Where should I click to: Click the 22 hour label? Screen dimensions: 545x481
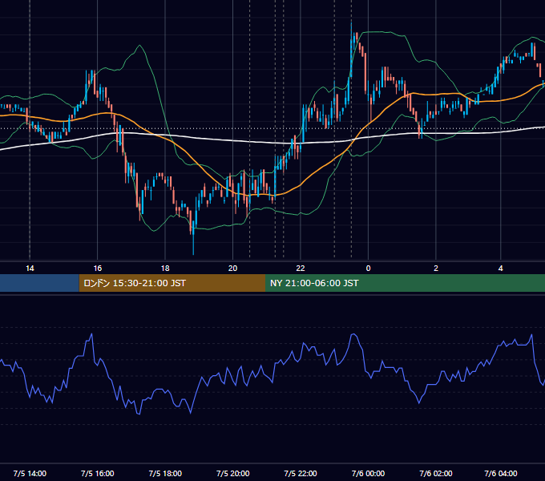pos(301,269)
